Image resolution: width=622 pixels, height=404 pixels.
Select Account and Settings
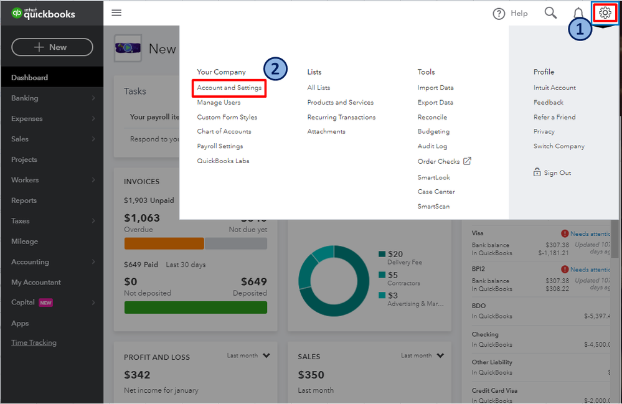click(228, 87)
